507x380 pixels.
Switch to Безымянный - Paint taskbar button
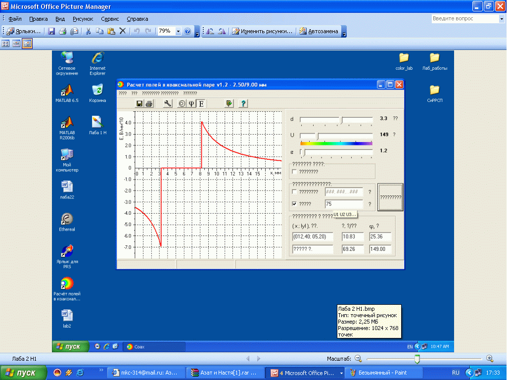(x=383, y=373)
